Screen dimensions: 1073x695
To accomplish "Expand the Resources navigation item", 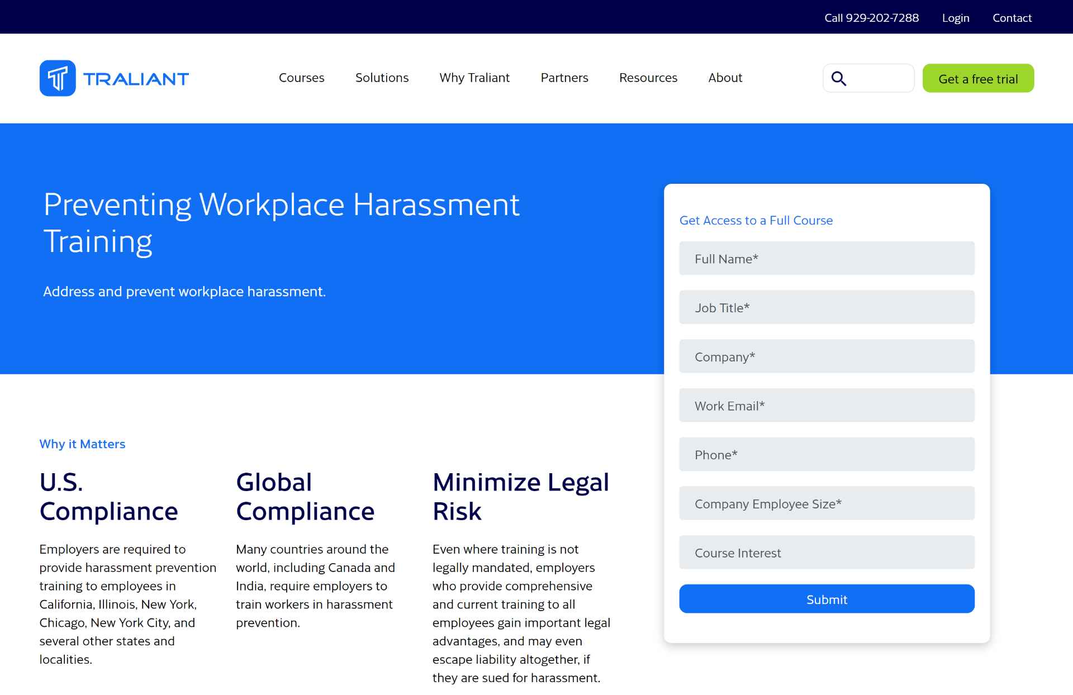I will pos(648,78).
